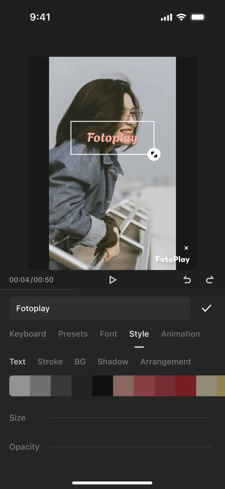Image resolution: width=225 pixels, height=489 pixels.
Task: Pick the medium red color swatch
Action: [144, 386]
